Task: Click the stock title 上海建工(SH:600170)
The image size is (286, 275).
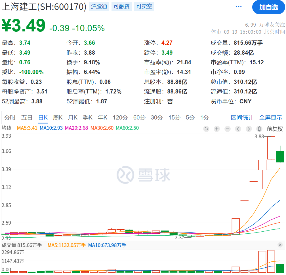Action: click(x=44, y=7)
